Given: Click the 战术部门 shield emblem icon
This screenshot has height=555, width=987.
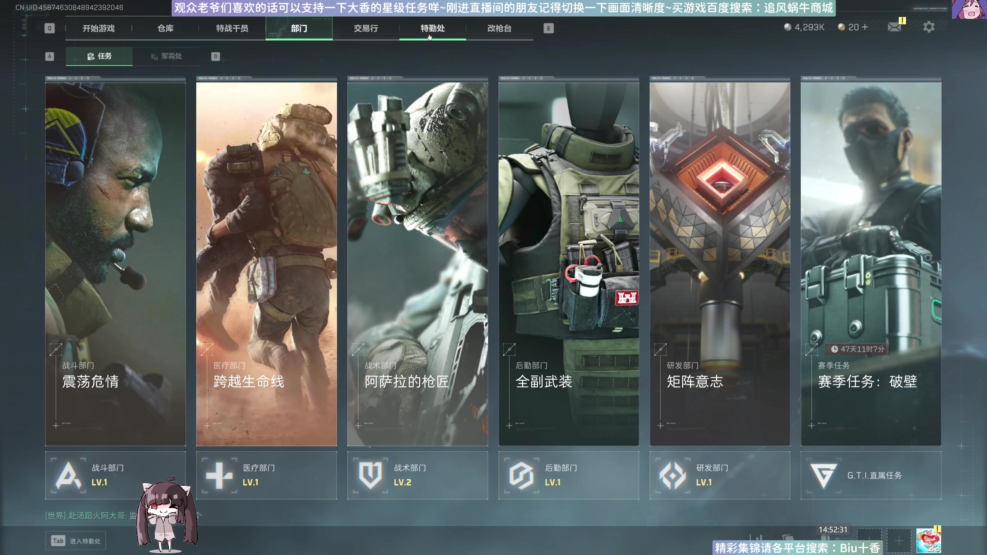Looking at the screenshot, I should pos(371,475).
